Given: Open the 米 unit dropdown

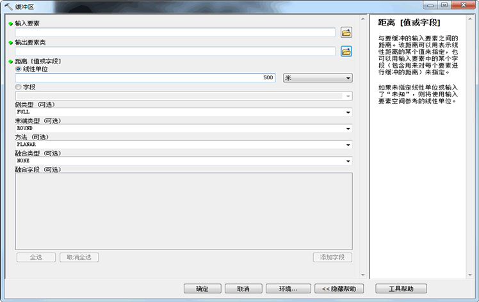Looking at the screenshot, I should [318, 78].
